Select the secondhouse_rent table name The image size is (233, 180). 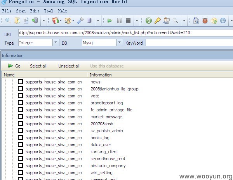(x=108, y=159)
